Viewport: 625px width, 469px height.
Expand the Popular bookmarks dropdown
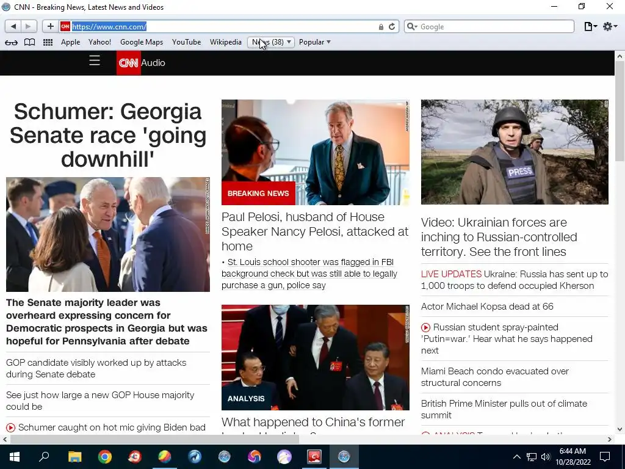pyautogui.click(x=315, y=42)
